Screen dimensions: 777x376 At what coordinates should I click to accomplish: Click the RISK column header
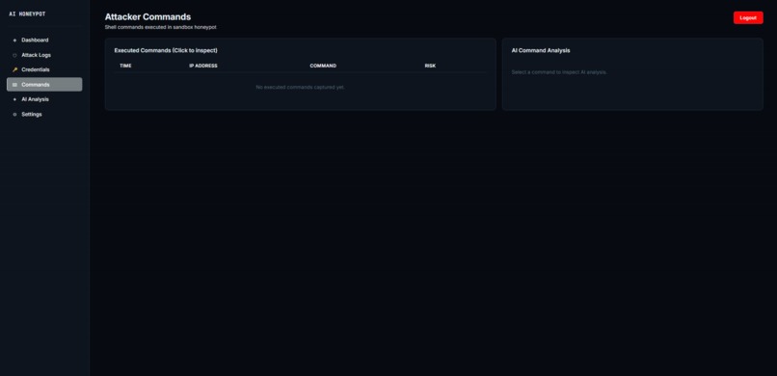[x=430, y=66]
